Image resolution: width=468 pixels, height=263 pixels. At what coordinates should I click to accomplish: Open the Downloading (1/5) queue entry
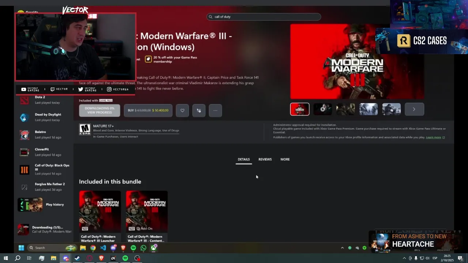[45, 229]
